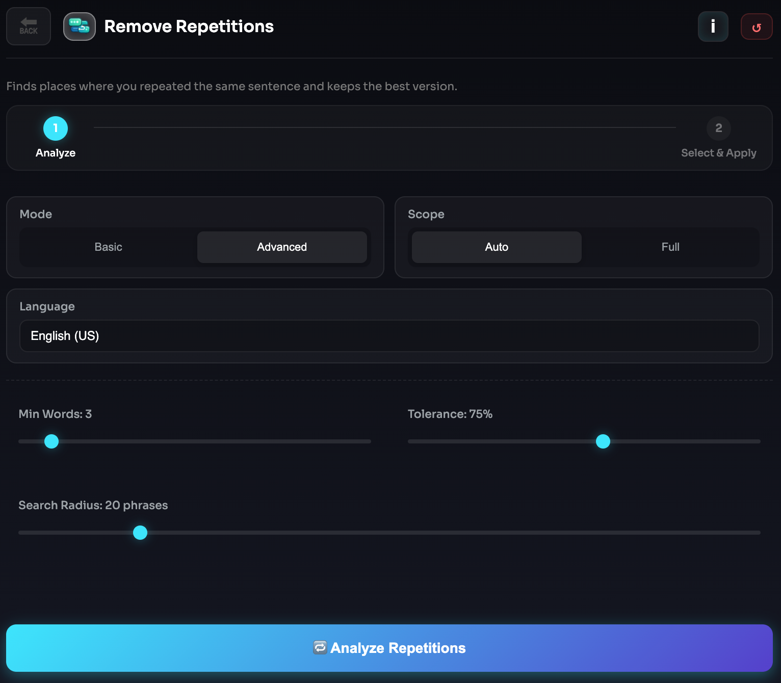Click the Back arrow button
The height and width of the screenshot is (683, 781).
[x=29, y=26]
